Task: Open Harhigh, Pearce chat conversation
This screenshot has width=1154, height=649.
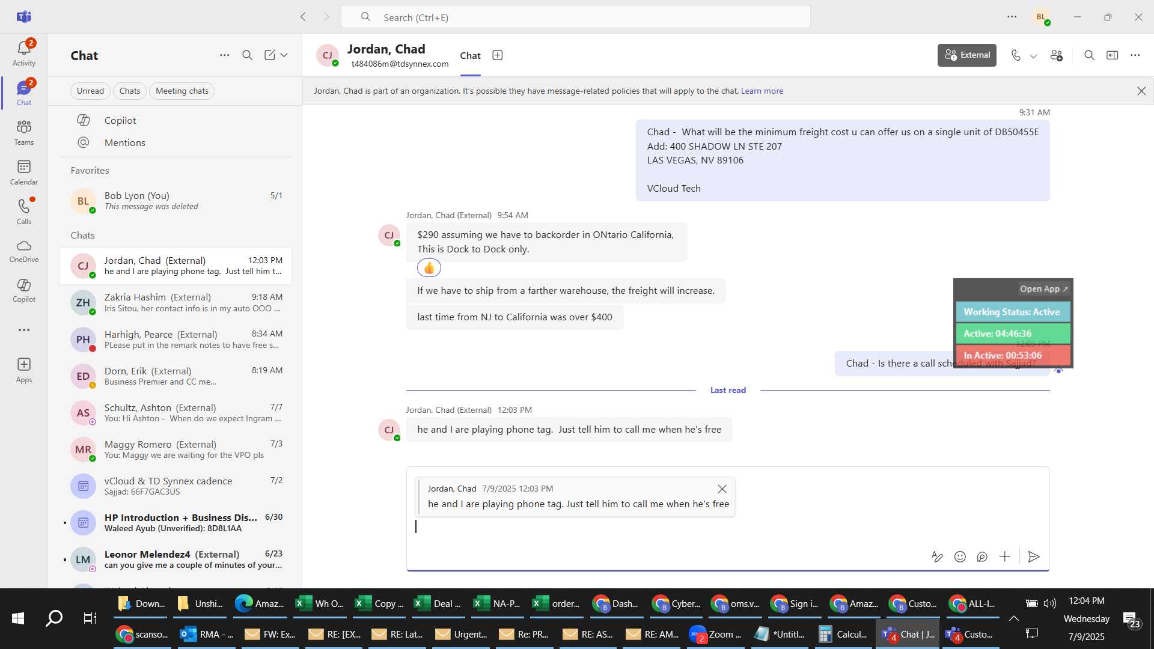Action: point(175,339)
